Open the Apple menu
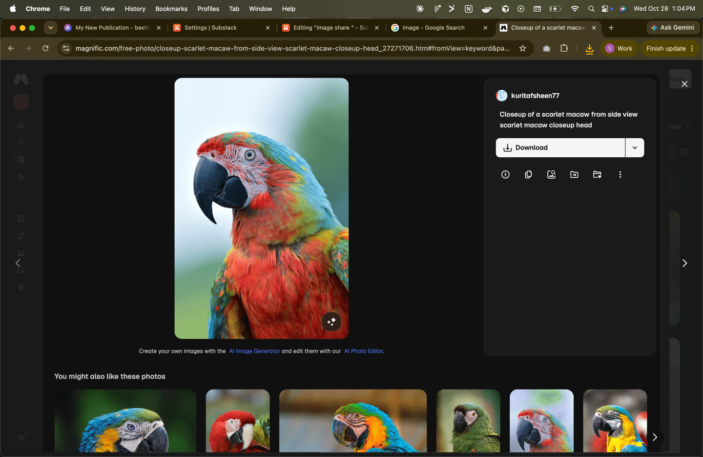The height and width of the screenshot is (457, 703). [13, 9]
